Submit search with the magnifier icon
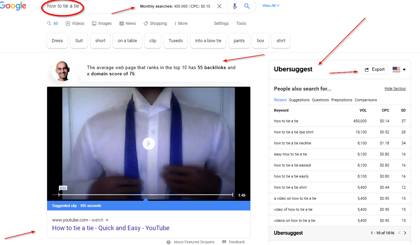This screenshot has width=420, height=245. pyautogui.click(x=247, y=6)
